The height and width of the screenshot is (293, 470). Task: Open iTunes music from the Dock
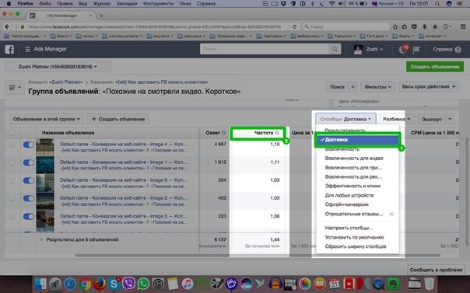pos(188,284)
